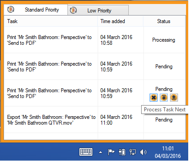Viewport: 190px width, 161px height.
Task: Switch to the Low Priority tab
Action: coord(98,10)
